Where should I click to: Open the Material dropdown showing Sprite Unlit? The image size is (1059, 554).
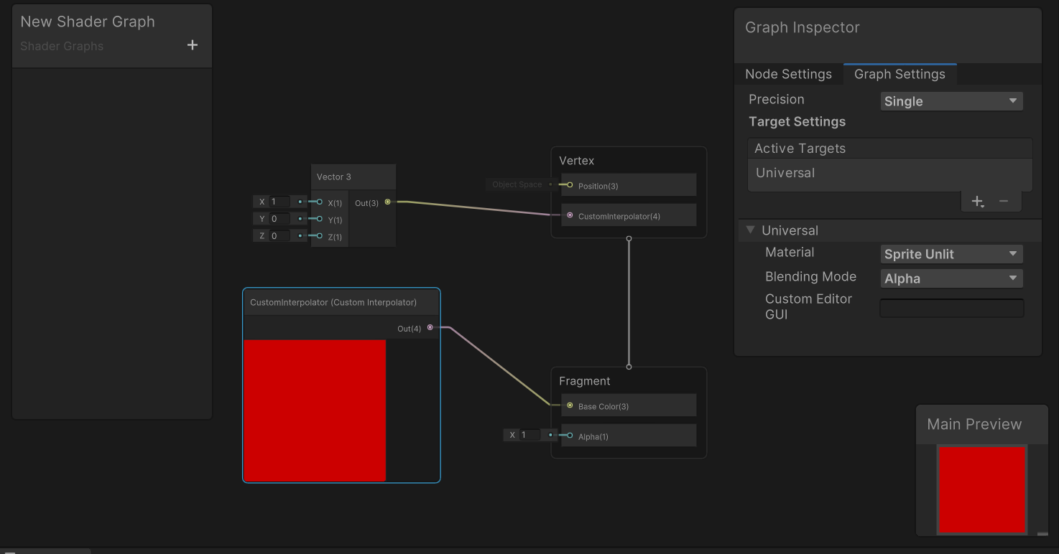[x=951, y=254]
